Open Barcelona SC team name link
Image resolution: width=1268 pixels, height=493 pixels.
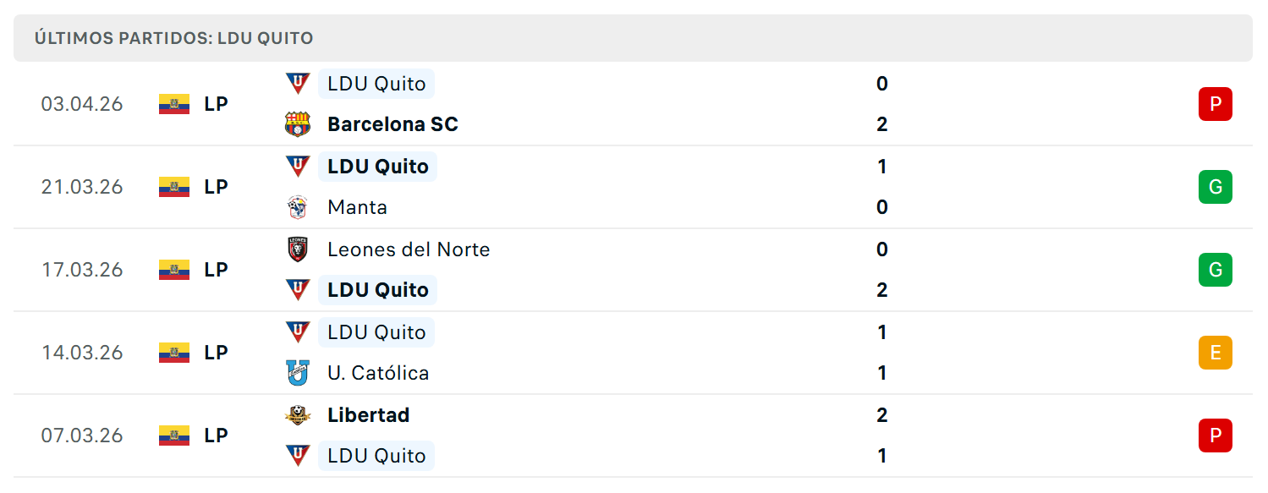(392, 124)
